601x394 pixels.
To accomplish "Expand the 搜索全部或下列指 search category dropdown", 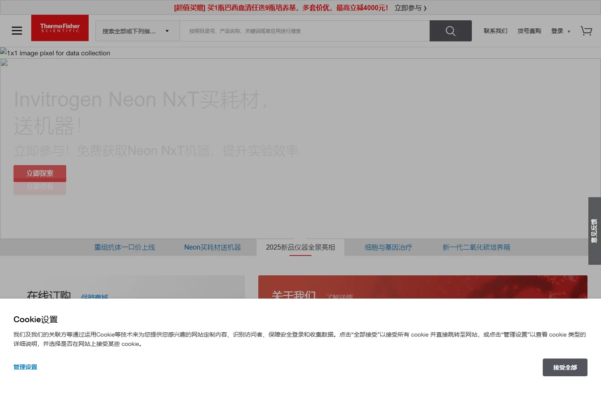I will (x=138, y=31).
